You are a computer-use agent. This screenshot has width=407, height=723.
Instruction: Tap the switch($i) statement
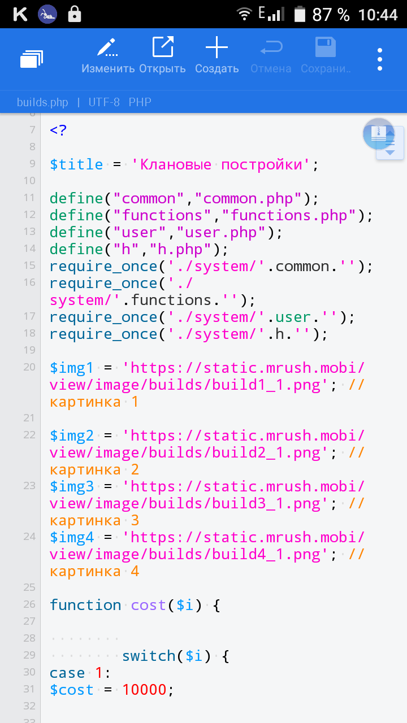point(175,656)
